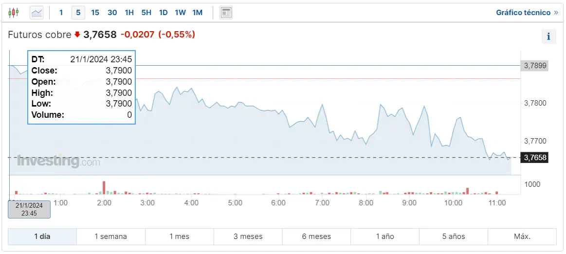The width and height of the screenshot is (566, 254).
Task: View the 5 años range
Action: coord(454,236)
